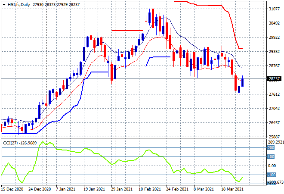Click the HSI,fs,Daily chart title
284x194 pixels.
tap(19, 5)
